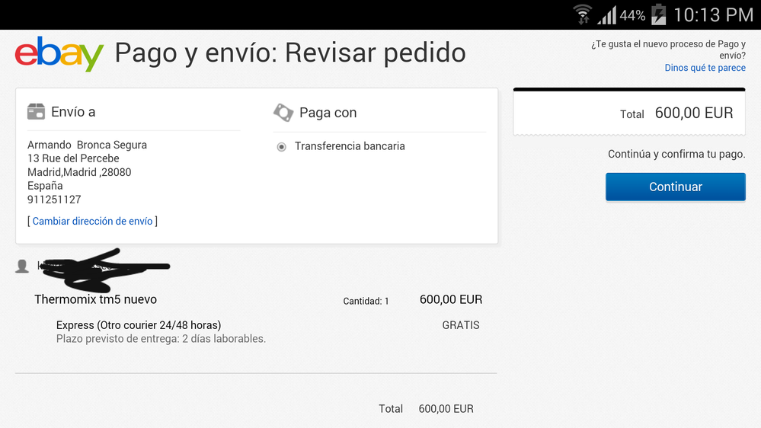This screenshot has height=428, width=761.
Task: Click the shipping box icon next to Envío a
Action: coord(36,112)
